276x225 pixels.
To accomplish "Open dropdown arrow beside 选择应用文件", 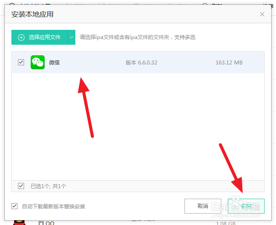I will click(x=72, y=37).
